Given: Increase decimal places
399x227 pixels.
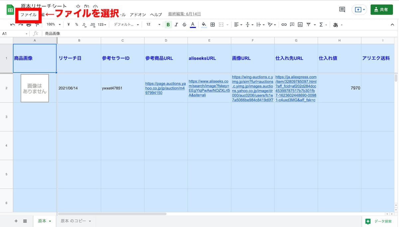Looking at the screenshot, I should (x=92, y=25).
